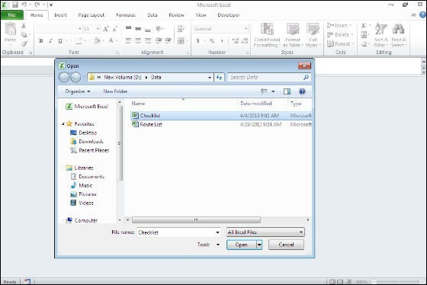The image size is (427, 285).
Task: Switch to the Insert ribbon tab
Action: point(60,15)
